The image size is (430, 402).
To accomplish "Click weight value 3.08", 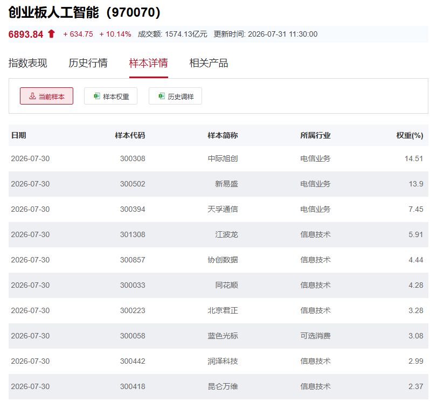I will click(416, 336).
